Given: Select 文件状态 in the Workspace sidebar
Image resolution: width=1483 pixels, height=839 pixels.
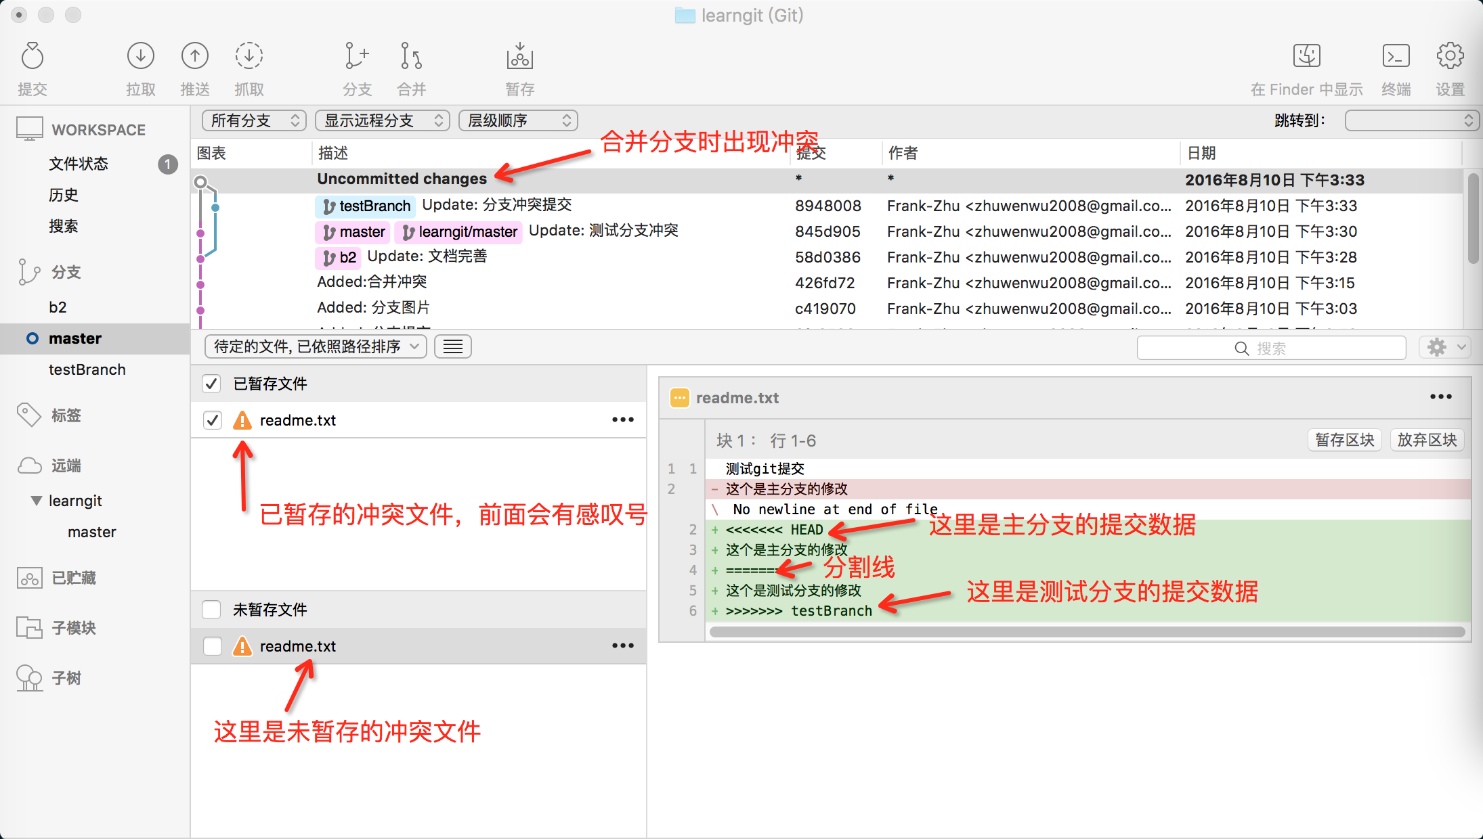Looking at the screenshot, I should pyautogui.click(x=79, y=164).
